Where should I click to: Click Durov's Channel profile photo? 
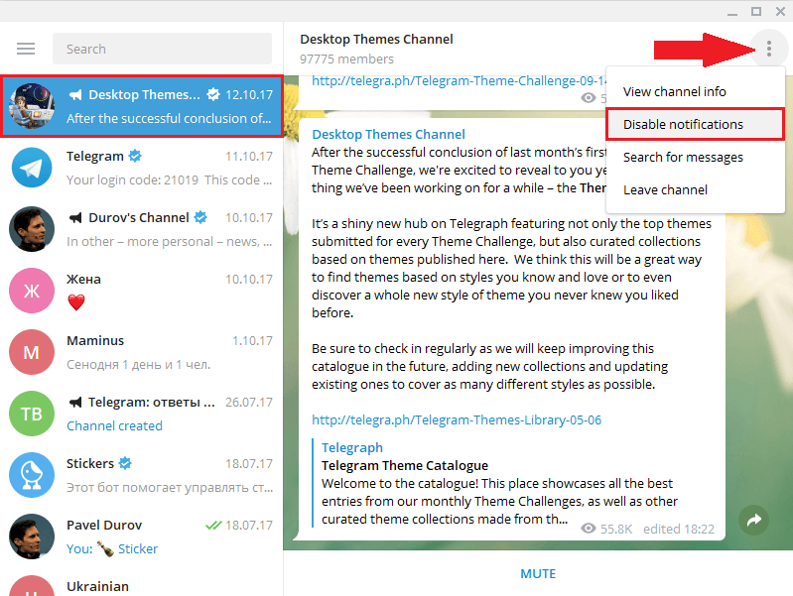coord(32,229)
